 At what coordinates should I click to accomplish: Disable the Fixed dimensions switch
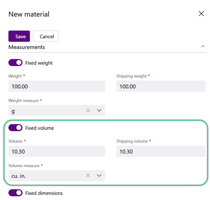(x=15, y=193)
